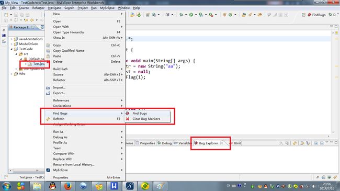Open the Debug button dropdown arrow
The image size is (340, 191).
coord(186,15)
